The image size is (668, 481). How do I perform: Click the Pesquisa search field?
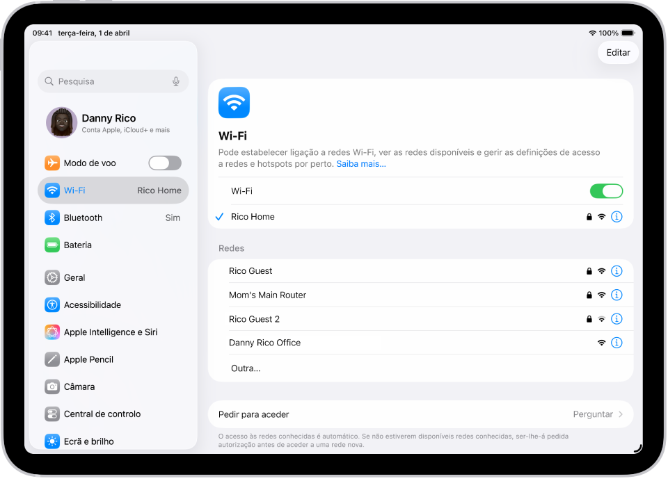pos(113,81)
